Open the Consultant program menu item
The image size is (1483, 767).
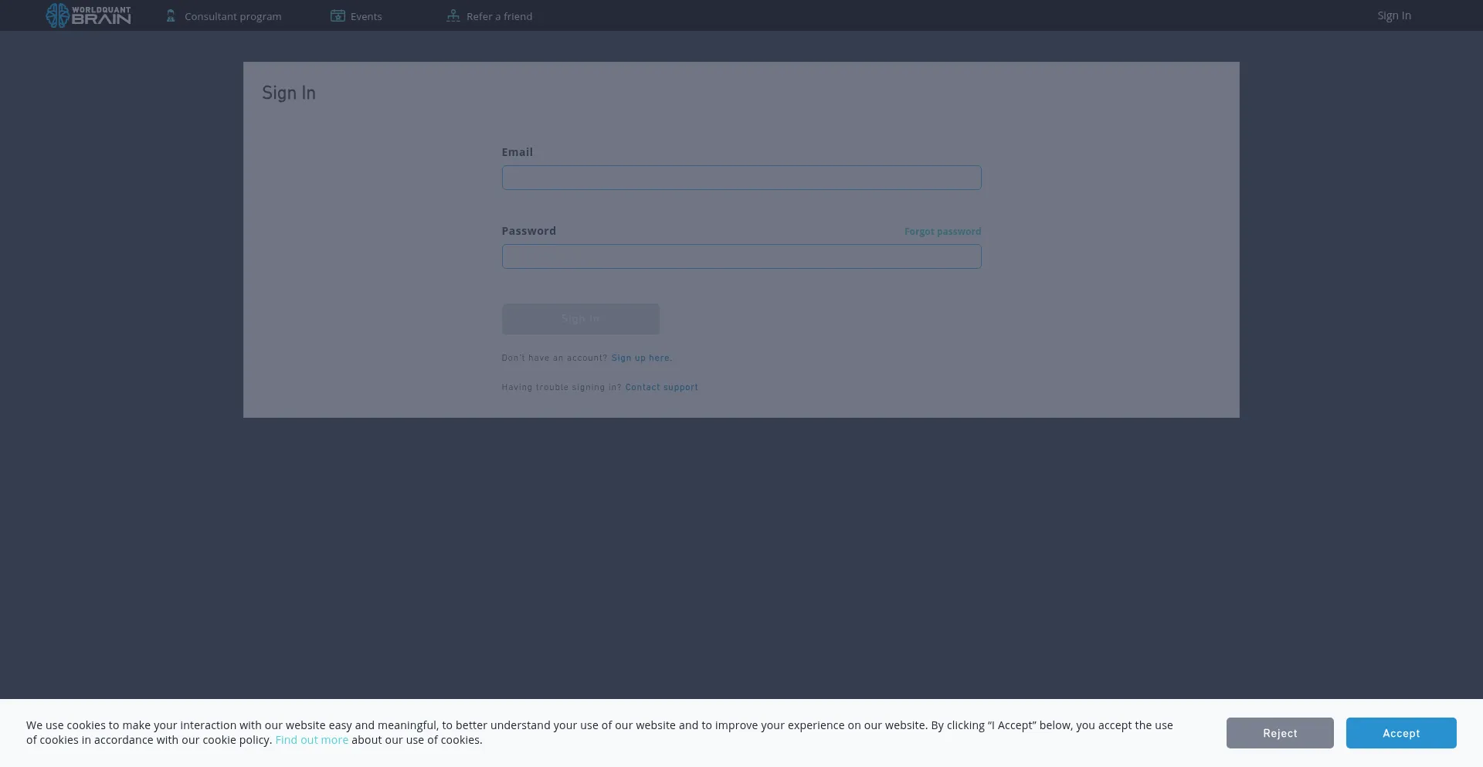pyautogui.click(x=223, y=16)
